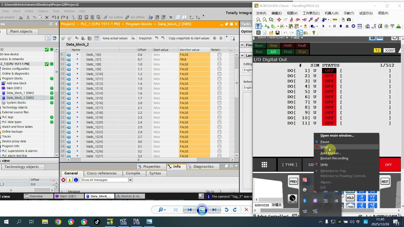Click ROBOGUIDE blue play run icon
Viewport: 404px width, 227px height.
[324, 26]
